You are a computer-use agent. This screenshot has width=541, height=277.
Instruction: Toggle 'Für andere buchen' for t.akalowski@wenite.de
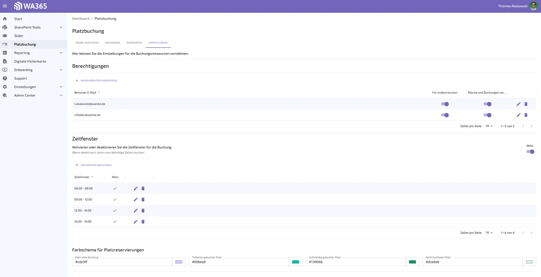[x=445, y=104]
